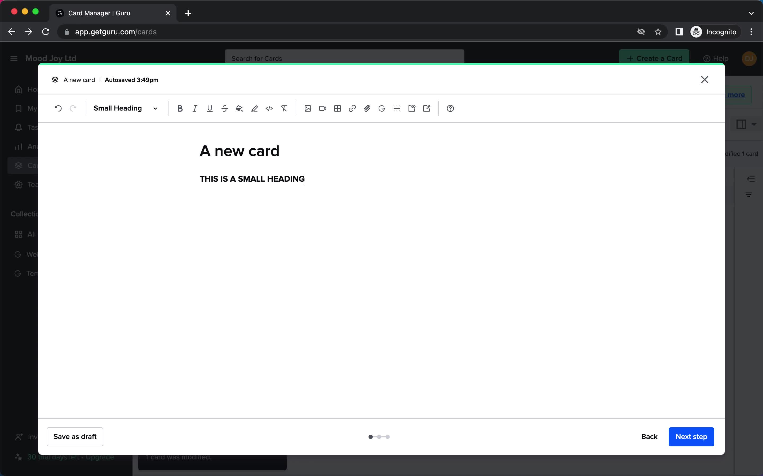The height and width of the screenshot is (476, 763).
Task: Click the Next step button
Action: click(691, 437)
